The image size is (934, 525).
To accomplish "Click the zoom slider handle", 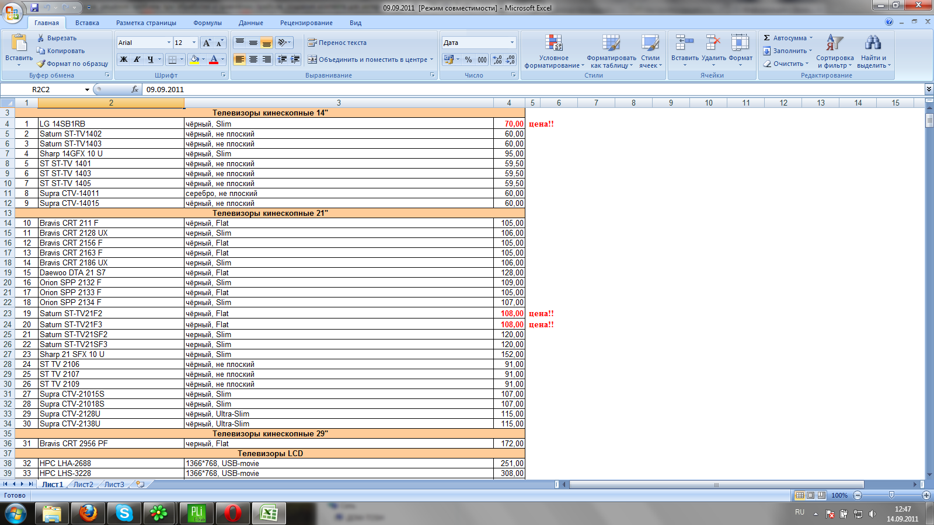I will 891,495.
